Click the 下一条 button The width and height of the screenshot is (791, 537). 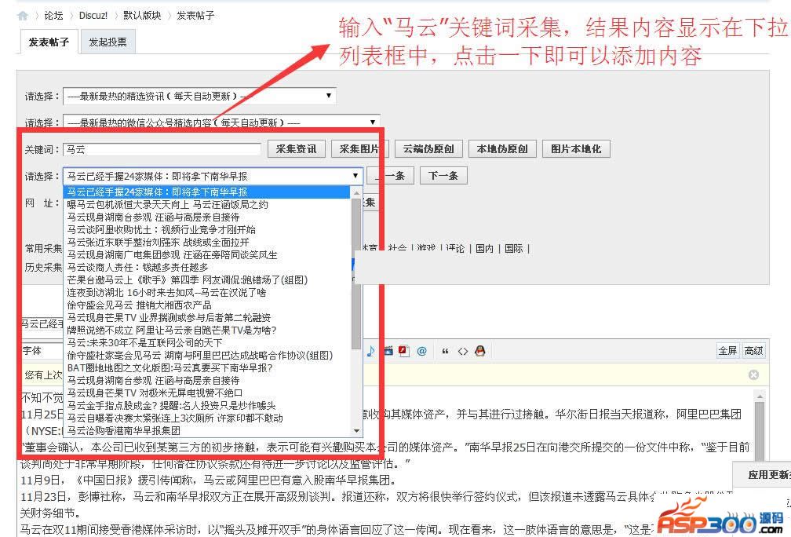[443, 176]
